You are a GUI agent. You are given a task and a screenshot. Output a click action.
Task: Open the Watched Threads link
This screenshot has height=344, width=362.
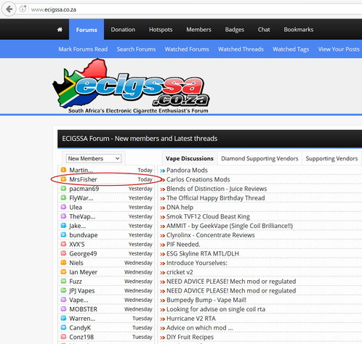(x=241, y=49)
